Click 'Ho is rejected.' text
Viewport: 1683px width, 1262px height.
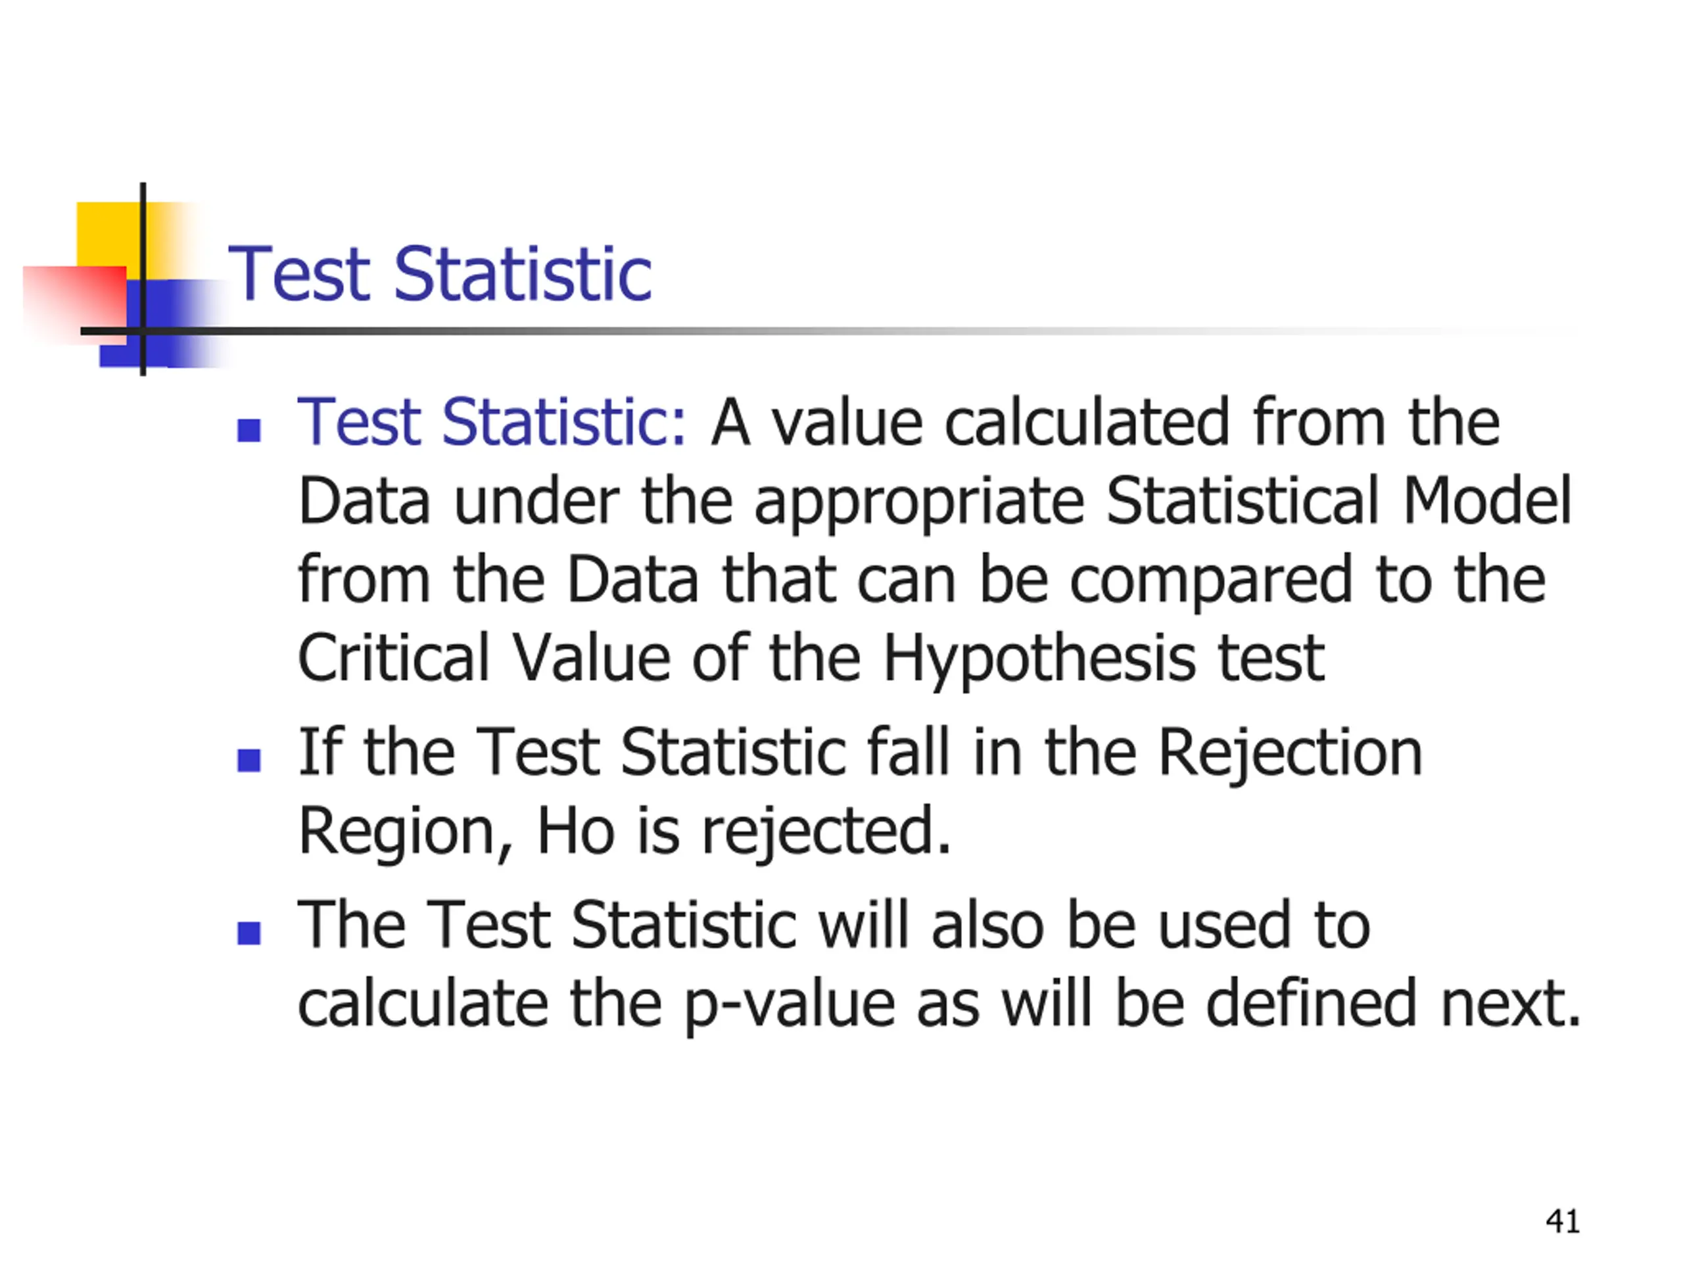(744, 832)
